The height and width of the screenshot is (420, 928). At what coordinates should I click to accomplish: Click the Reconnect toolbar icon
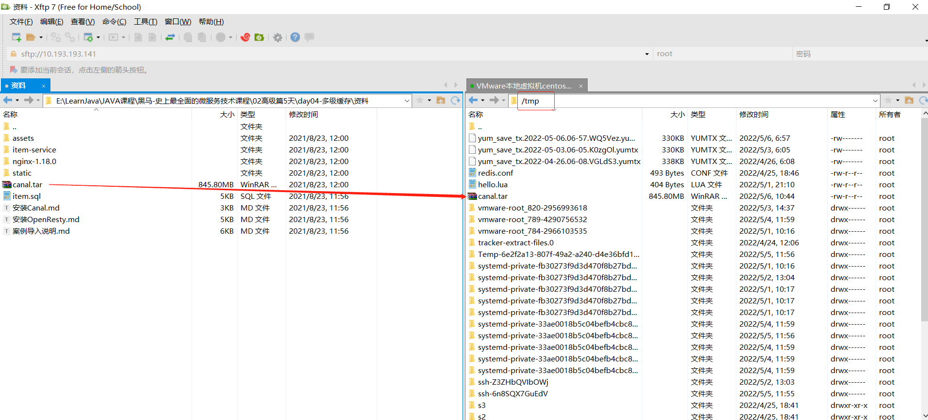pyautogui.click(x=56, y=37)
